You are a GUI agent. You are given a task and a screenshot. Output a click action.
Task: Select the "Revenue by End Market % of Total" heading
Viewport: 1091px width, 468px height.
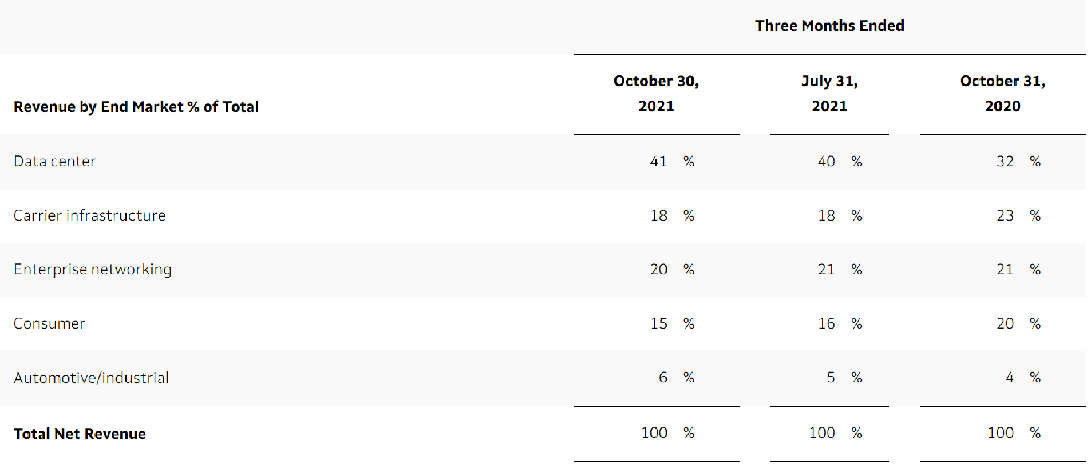pyautogui.click(x=136, y=107)
